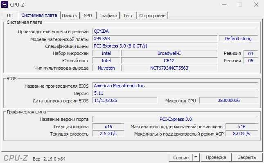Image resolution: width=264 pixels, height=163 pixels.
Task: Click the CPU-Z app icon in title bar
Action: (5, 5)
